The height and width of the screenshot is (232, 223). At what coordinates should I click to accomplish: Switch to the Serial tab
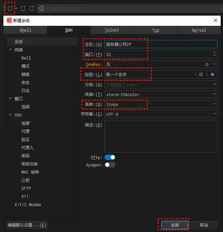click(x=199, y=30)
